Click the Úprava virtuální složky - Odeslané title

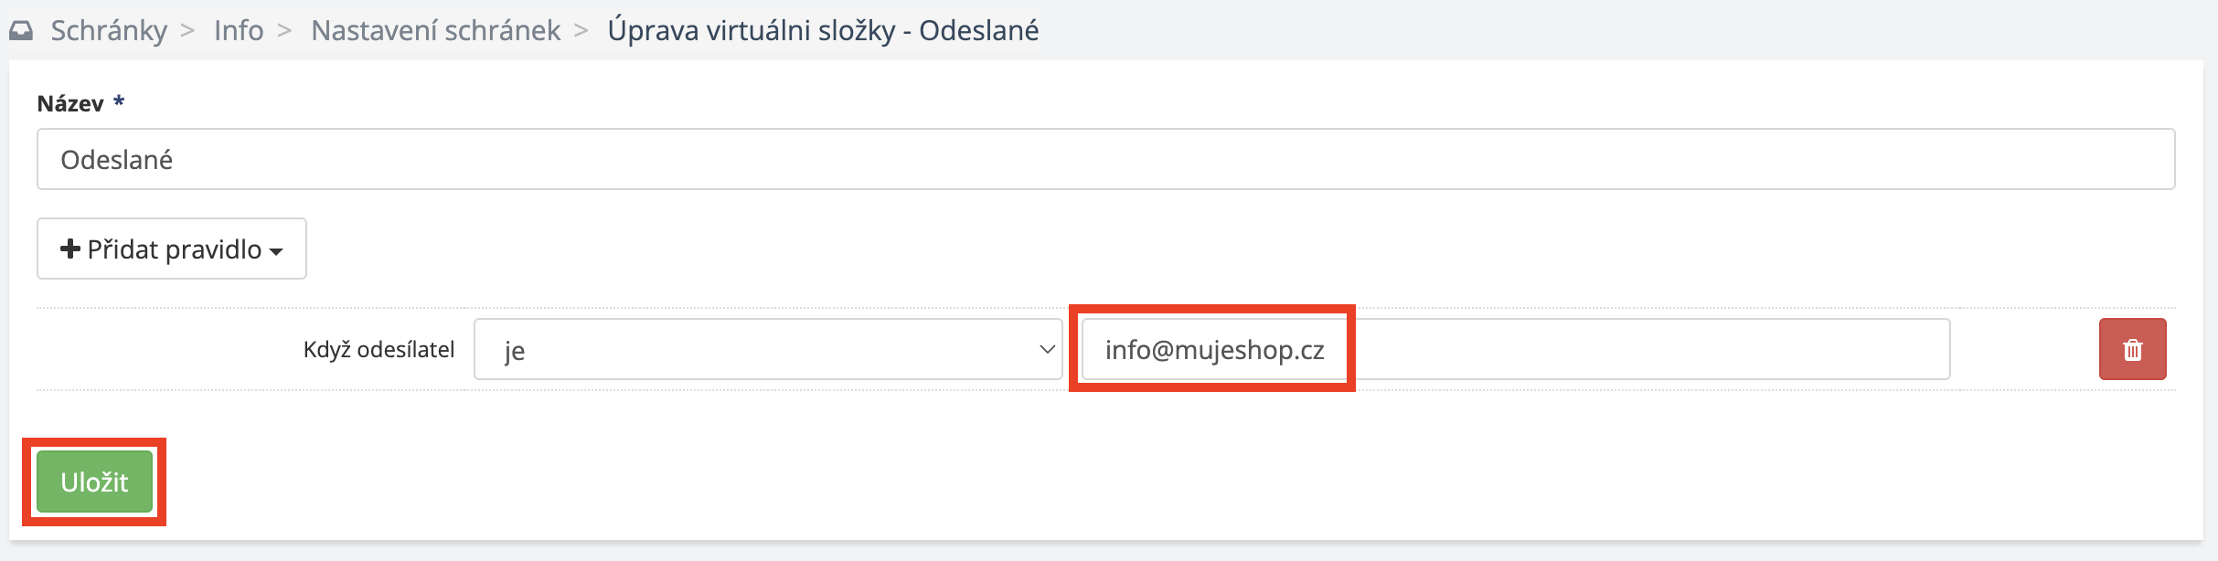(x=823, y=31)
